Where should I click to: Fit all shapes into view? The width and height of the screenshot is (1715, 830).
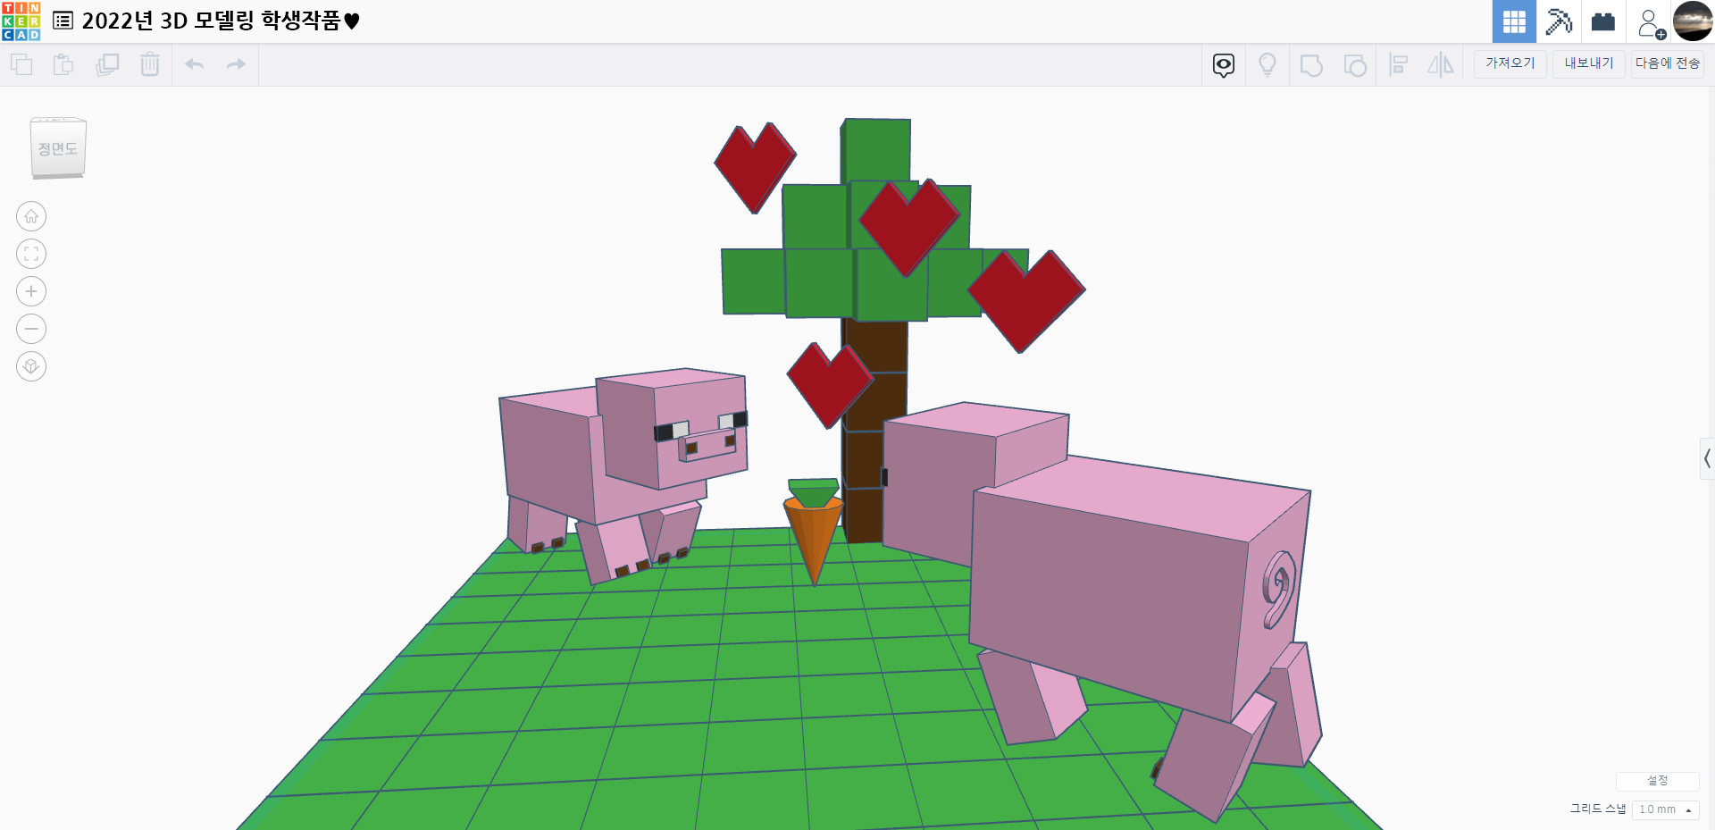point(31,254)
